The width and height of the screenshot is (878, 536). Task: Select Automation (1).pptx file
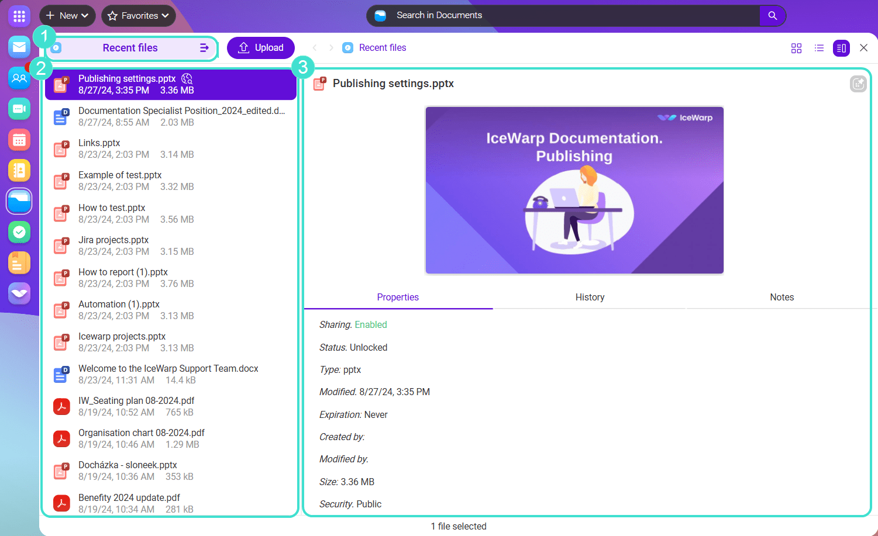(171, 310)
